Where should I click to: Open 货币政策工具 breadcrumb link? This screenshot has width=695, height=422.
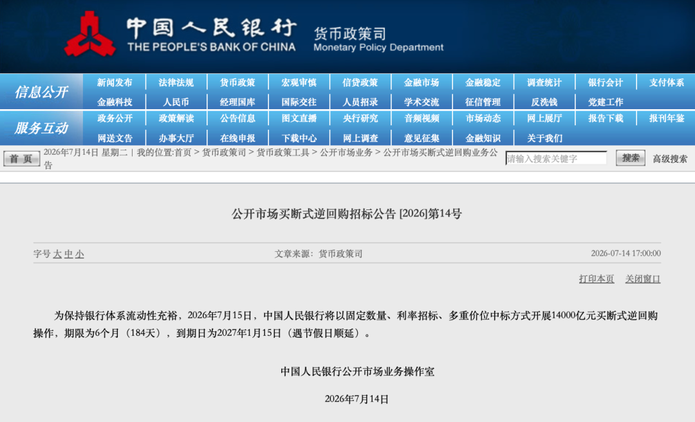pos(283,153)
